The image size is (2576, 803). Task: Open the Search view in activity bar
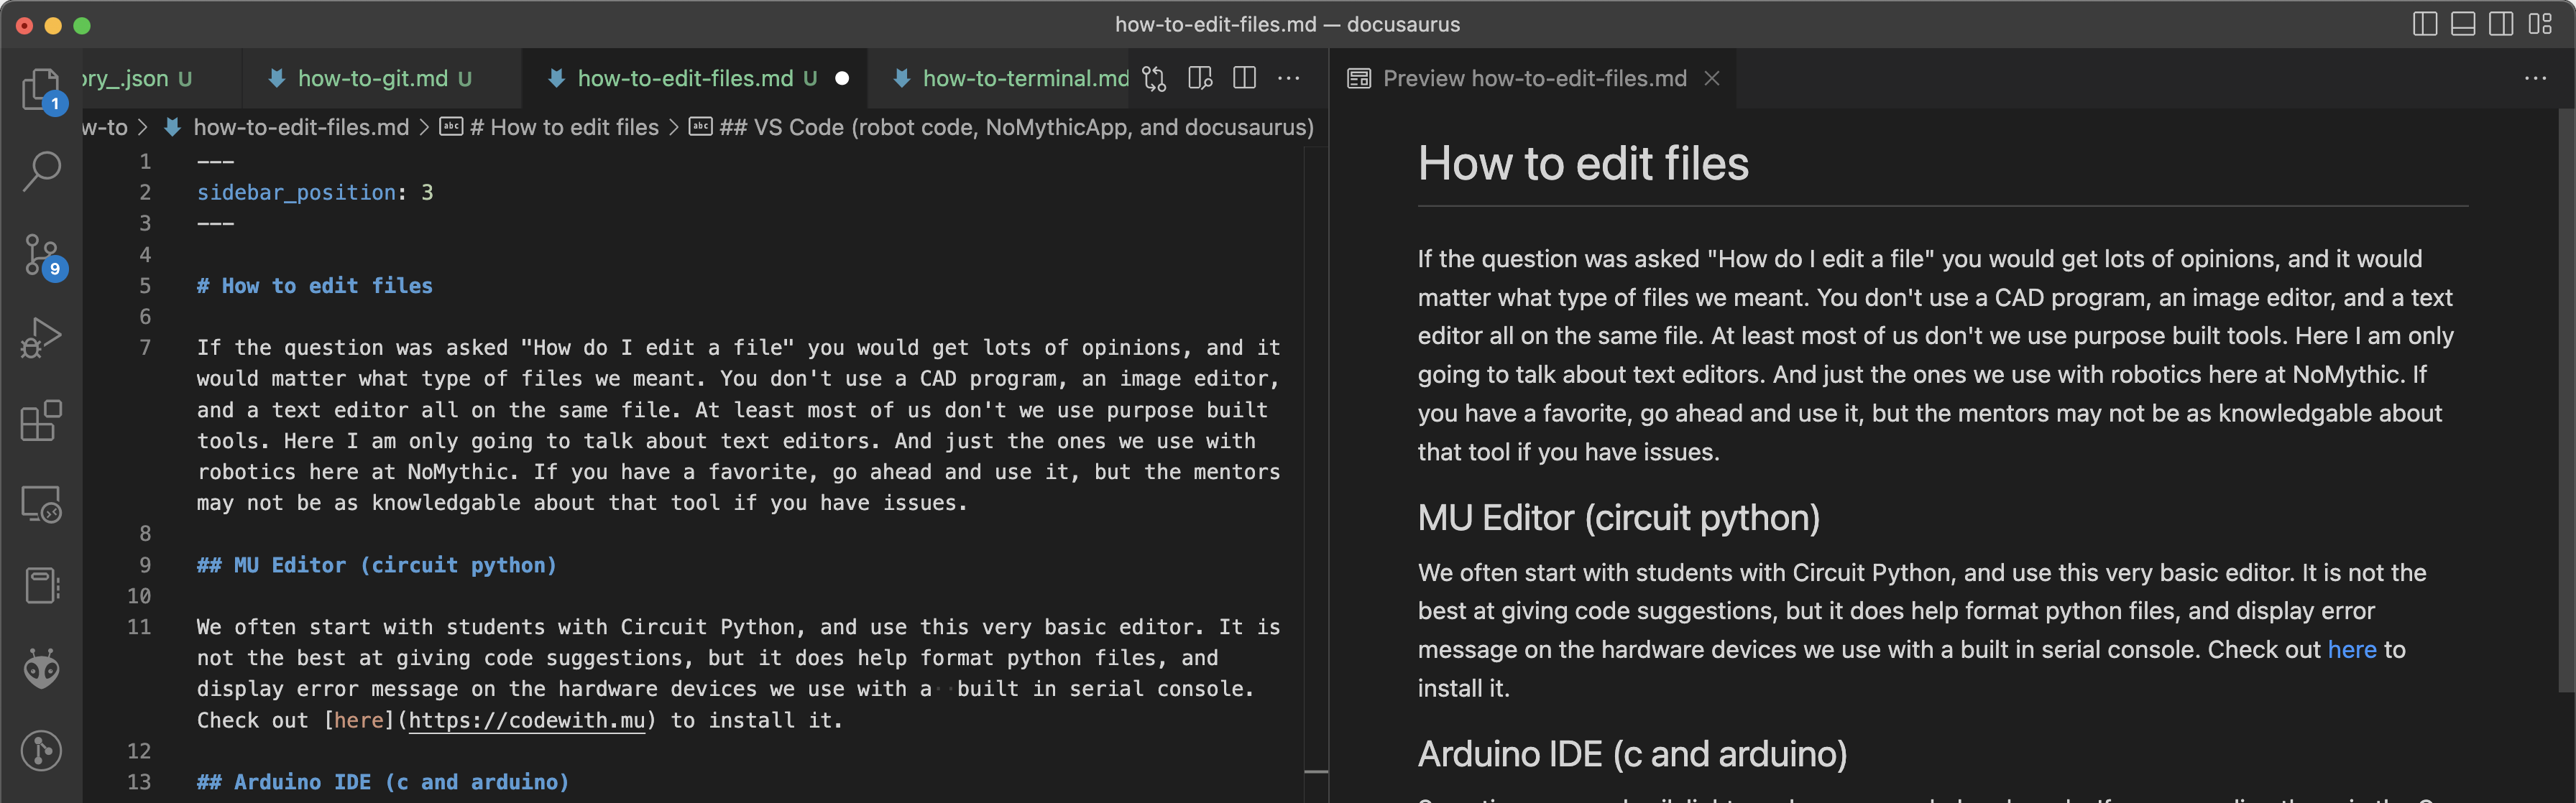pos(41,172)
